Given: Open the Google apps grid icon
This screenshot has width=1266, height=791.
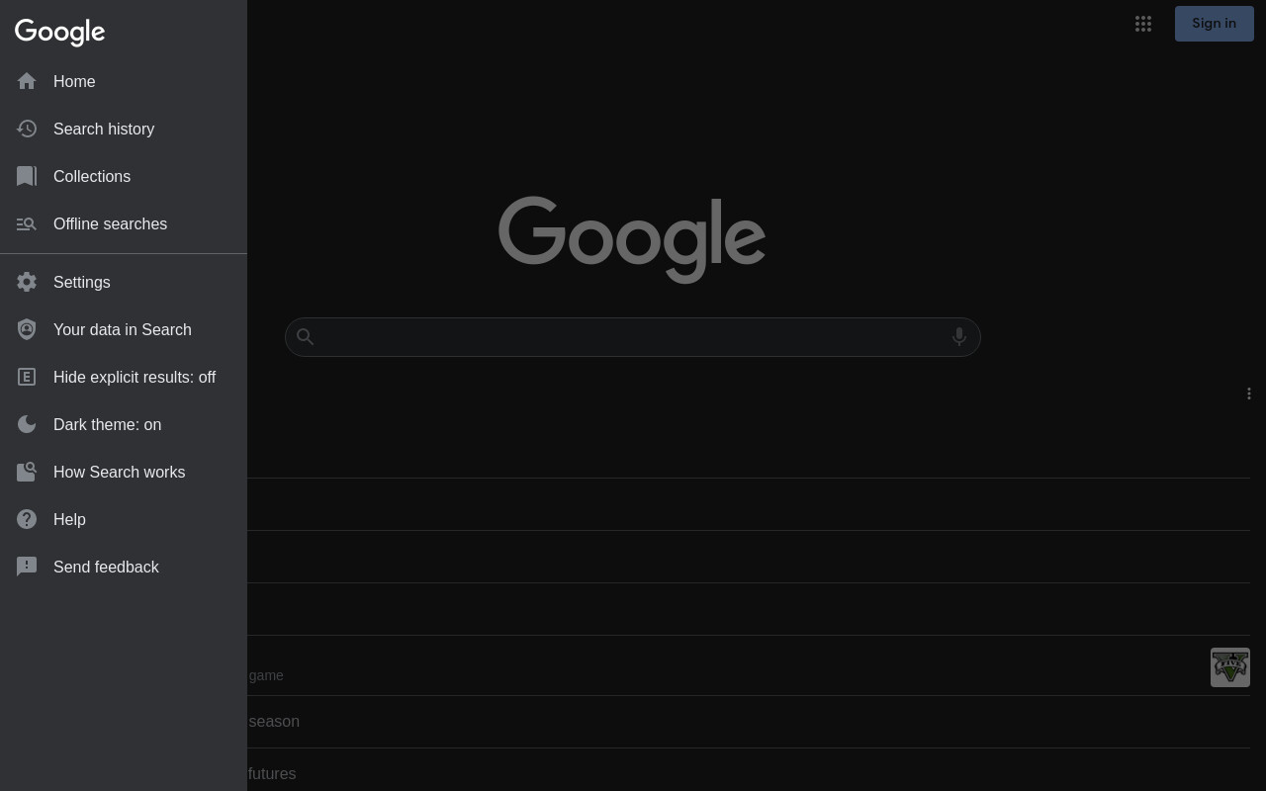Looking at the screenshot, I should [x=1143, y=23].
